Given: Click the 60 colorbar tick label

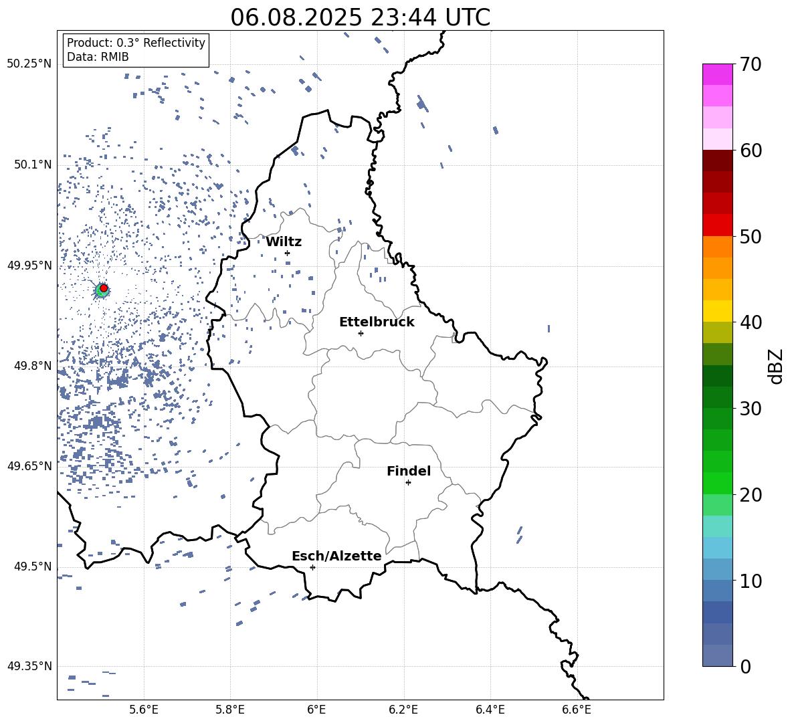Looking at the screenshot, I should 751,150.
